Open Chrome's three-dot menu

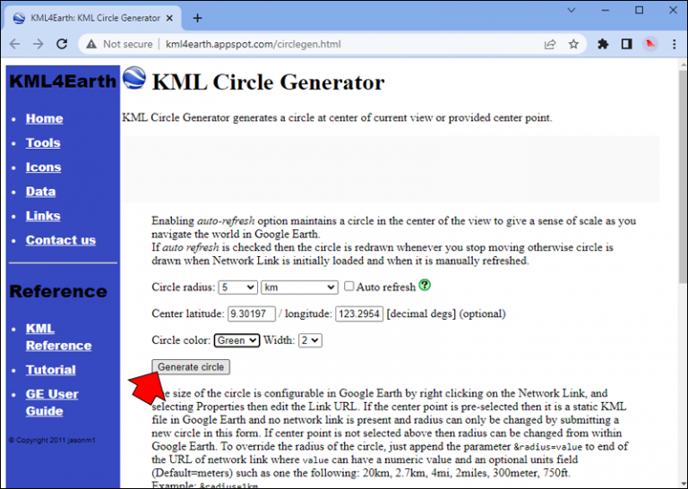click(x=675, y=44)
